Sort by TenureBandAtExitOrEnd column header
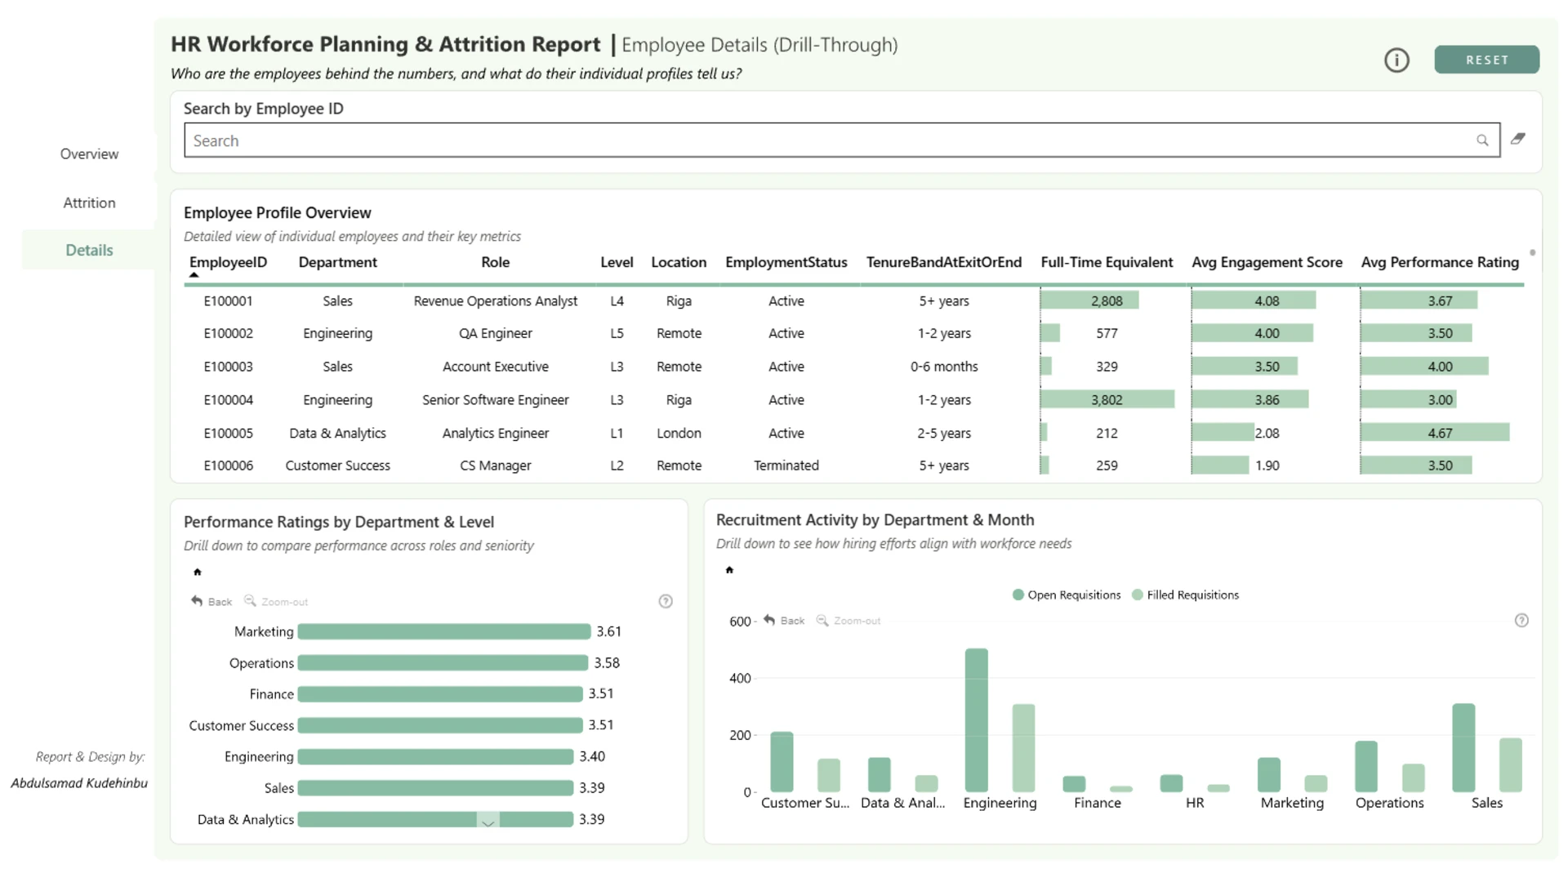Viewport: 1568px width, 882px height. click(943, 262)
